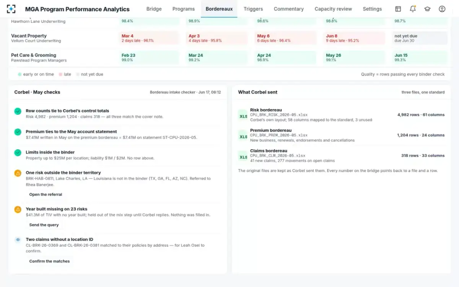Click the app logo icon
This screenshot has height=287, width=459.
click(11, 9)
